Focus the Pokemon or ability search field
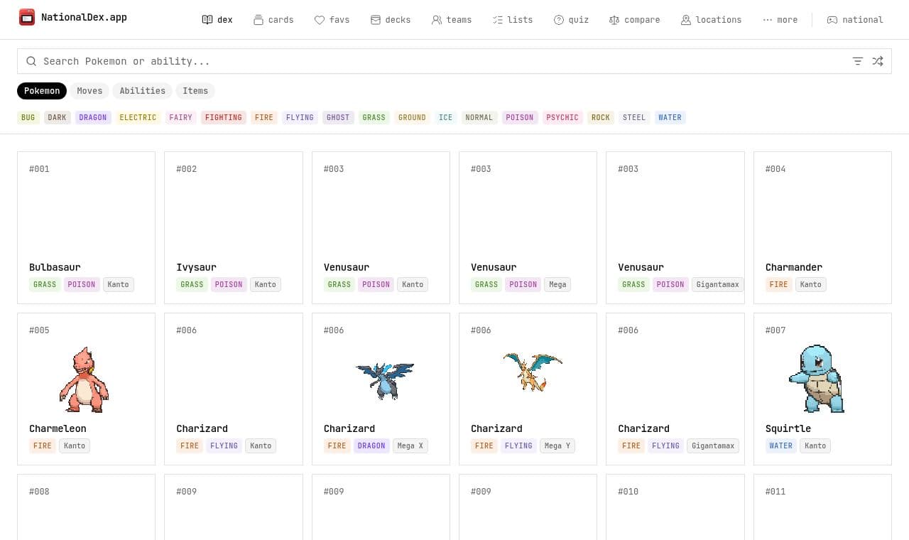The image size is (909, 540). (454, 61)
